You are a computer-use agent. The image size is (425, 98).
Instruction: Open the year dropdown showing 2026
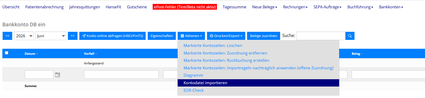24,36
